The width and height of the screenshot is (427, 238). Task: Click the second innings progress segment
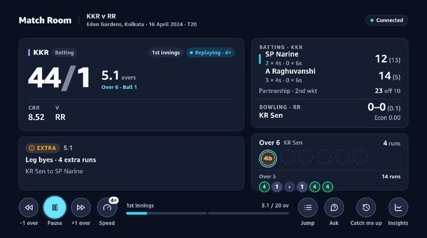point(248,214)
